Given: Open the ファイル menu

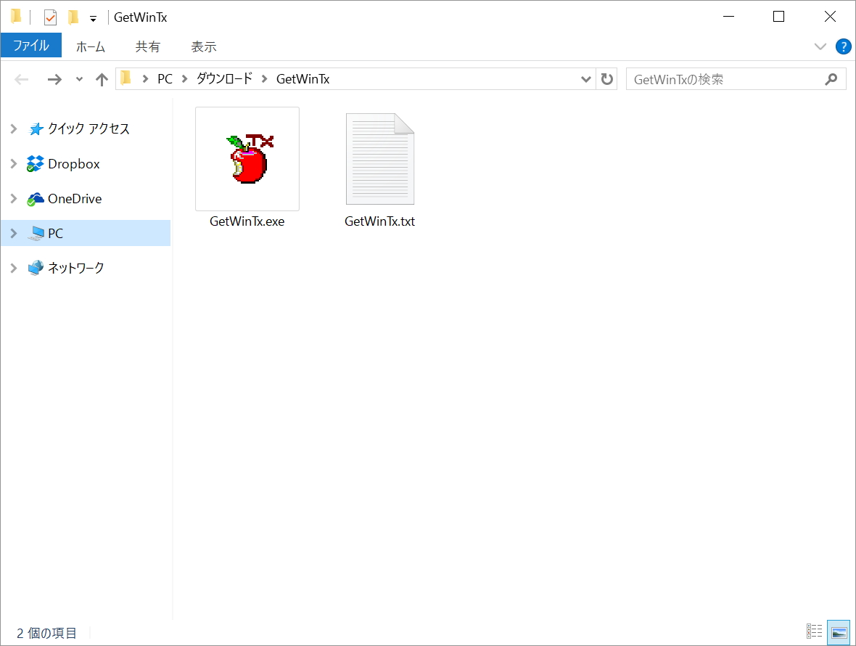Looking at the screenshot, I should click(31, 45).
